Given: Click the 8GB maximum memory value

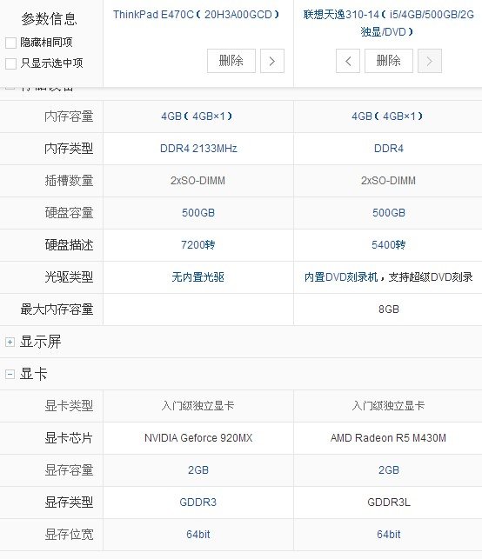Looking at the screenshot, I should coord(389,309).
